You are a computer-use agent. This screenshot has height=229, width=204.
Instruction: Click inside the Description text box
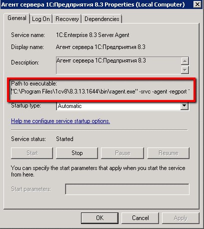tap(118, 65)
